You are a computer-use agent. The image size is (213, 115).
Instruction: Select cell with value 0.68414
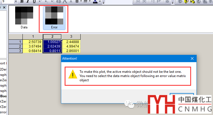(33, 51)
